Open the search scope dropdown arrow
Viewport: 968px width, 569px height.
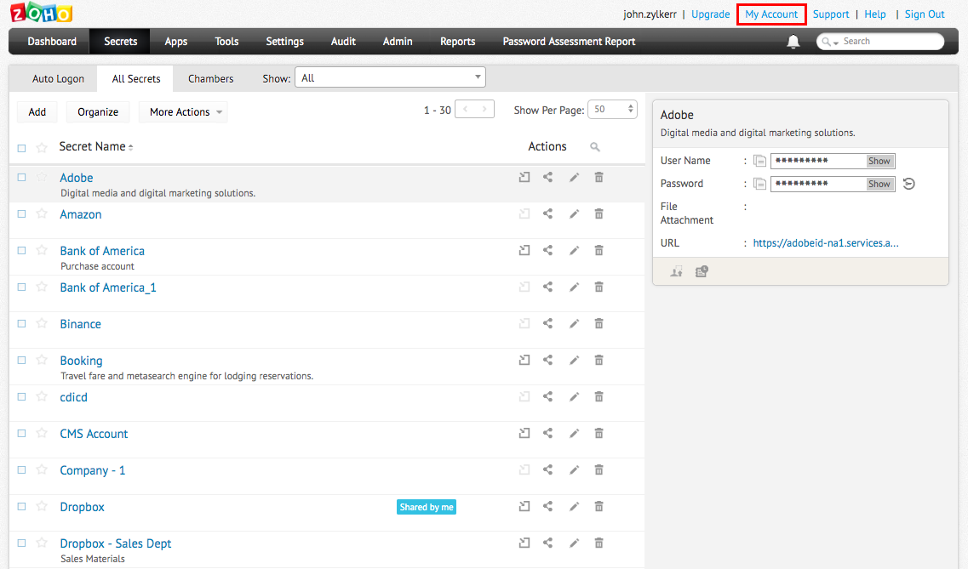point(836,43)
